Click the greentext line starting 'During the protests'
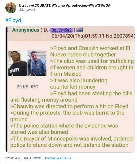This screenshot has width=137, height=164. 67,116
